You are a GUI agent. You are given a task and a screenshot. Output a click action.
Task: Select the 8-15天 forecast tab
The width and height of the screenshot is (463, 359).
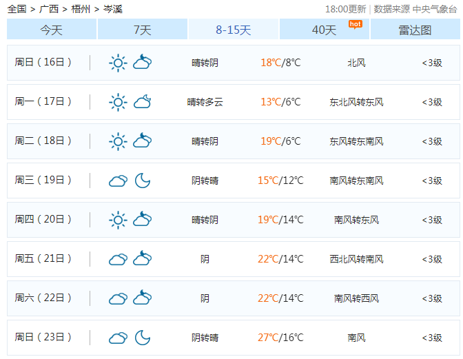[234, 30]
